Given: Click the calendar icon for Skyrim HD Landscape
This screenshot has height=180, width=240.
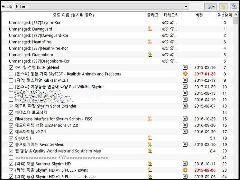Looking at the screenshot, I should [x=185, y=176].
